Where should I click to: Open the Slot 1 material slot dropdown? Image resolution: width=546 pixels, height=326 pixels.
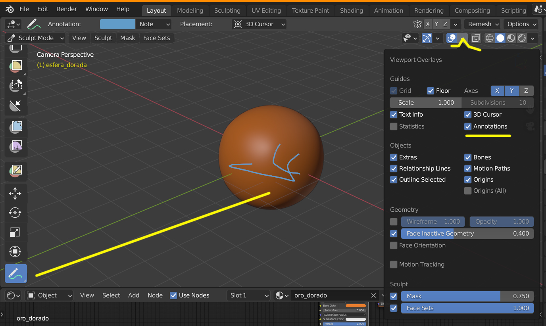coord(248,295)
